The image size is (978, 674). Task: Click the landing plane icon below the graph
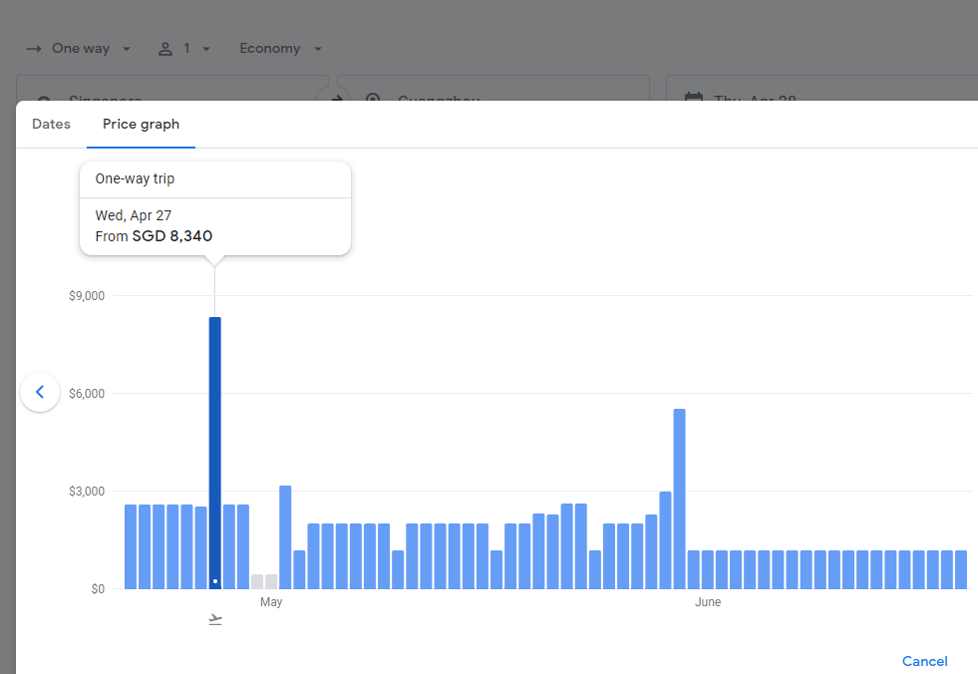215,619
